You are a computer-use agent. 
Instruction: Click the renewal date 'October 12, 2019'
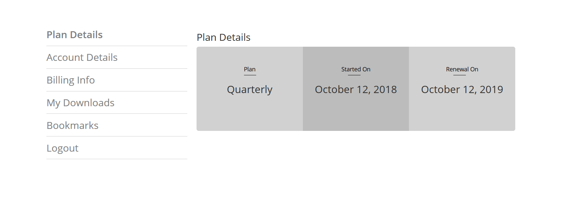(x=462, y=89)
